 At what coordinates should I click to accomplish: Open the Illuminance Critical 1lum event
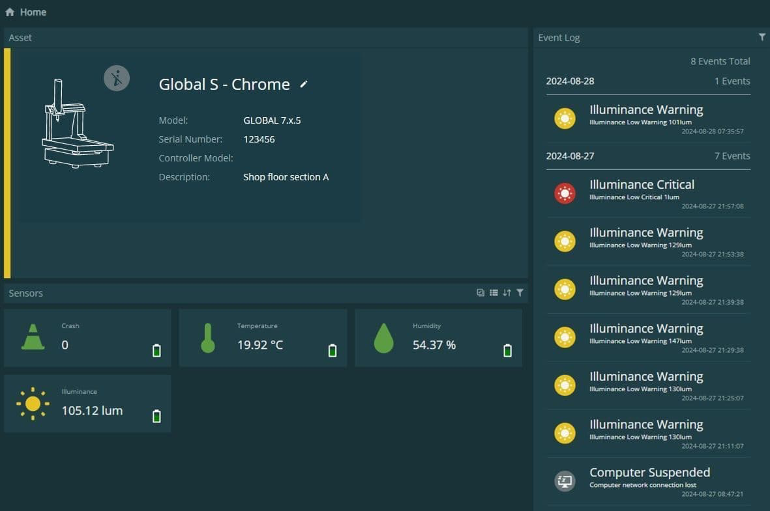coord(647,194)
